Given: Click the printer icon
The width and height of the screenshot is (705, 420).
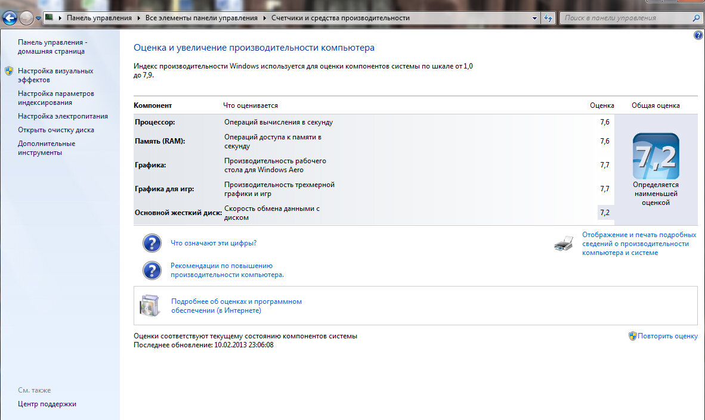Looking at the screenshot, I should 564,244.
